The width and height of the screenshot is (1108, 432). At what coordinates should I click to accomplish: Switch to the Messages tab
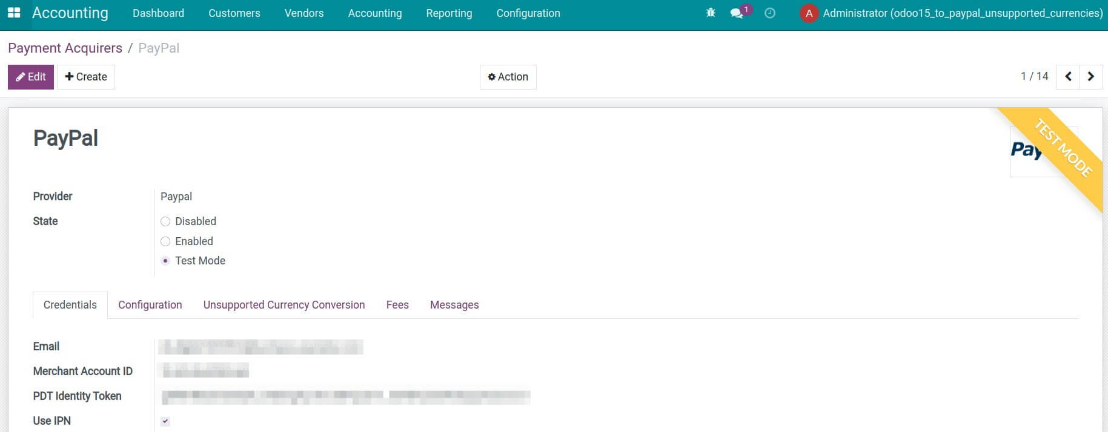pyautogui.click(x=454, y=305)
